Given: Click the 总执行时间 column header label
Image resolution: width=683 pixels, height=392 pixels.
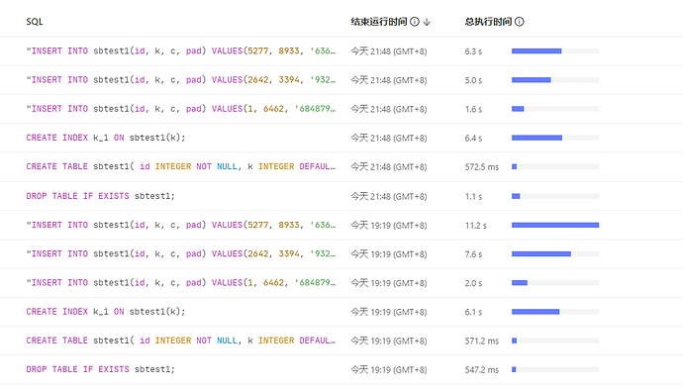Looking at the screenshot, I should click(488, 22).
